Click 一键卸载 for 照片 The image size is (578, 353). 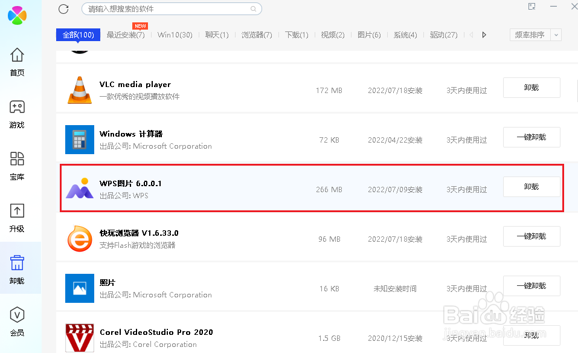point(531,286)
